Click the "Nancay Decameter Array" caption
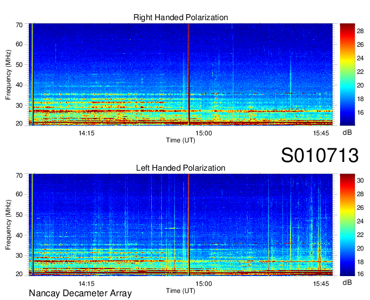370x300 pixels. 80,293
